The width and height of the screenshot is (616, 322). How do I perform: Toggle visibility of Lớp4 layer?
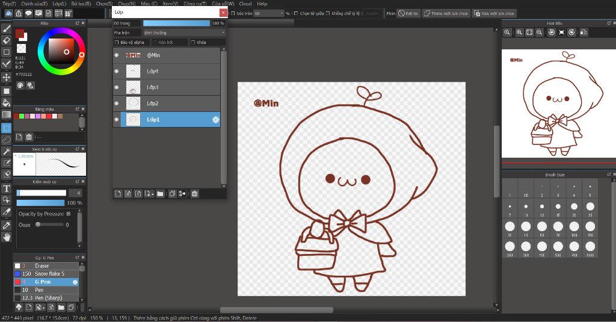tap(117, 71)
